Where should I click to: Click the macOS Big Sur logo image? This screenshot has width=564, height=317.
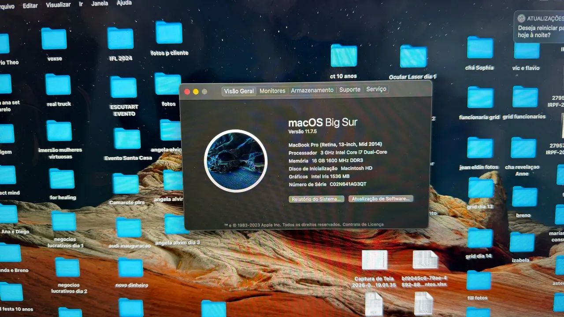[x=236, y=161]
